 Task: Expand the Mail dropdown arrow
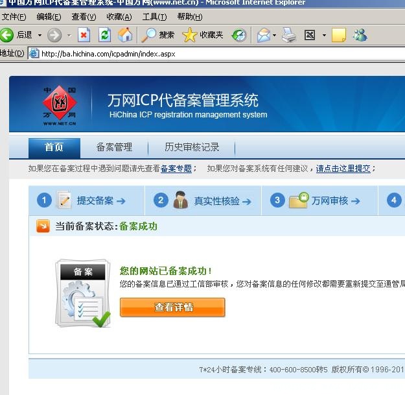coord(274,35)
